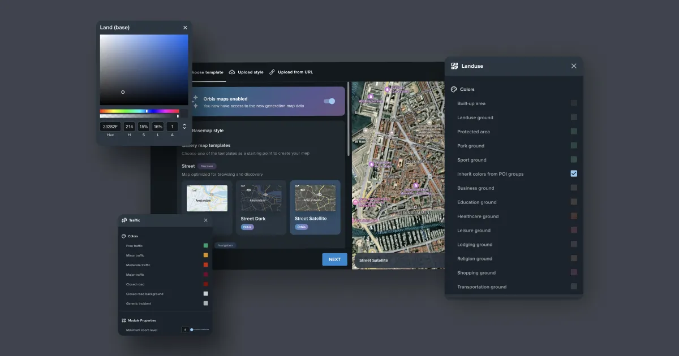Toggle the Orbis maps enabled switch

pos(329,101)
